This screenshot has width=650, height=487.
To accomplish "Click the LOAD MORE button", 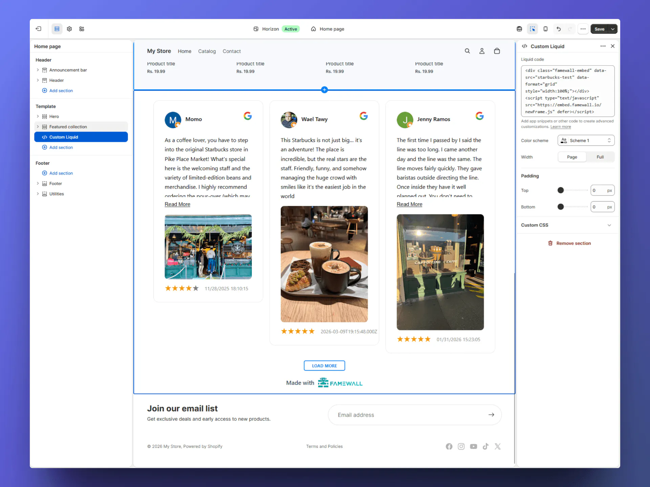I will [x=324, y=366].
